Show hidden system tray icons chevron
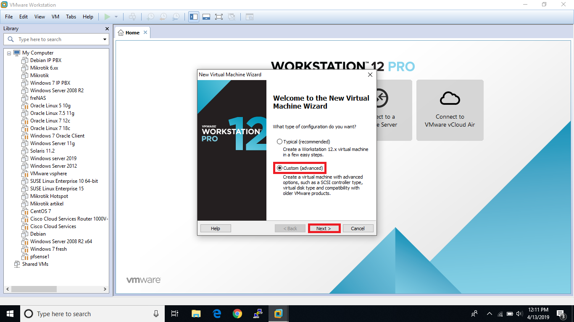 click(489, 314)
